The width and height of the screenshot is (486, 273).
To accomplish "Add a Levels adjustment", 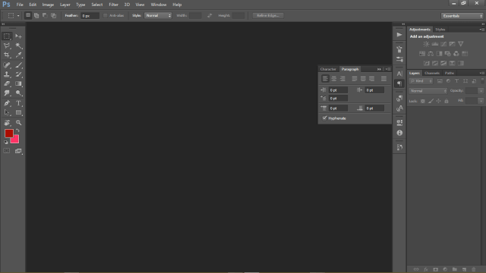I will [x=435, y=44].
